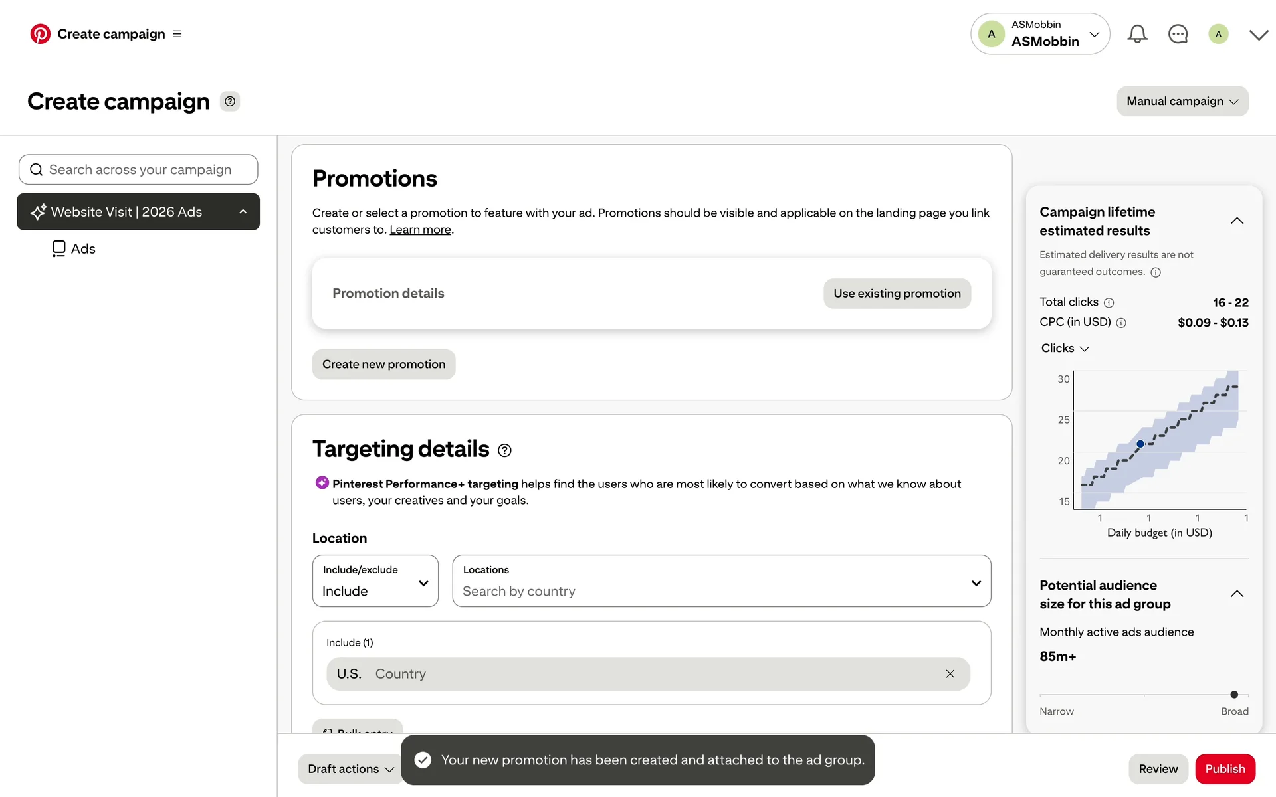The height and width of the screenshot is (797, 1276).
Task: Click the CPC (in USD) info icon
Action: [x=1121, y=323]
